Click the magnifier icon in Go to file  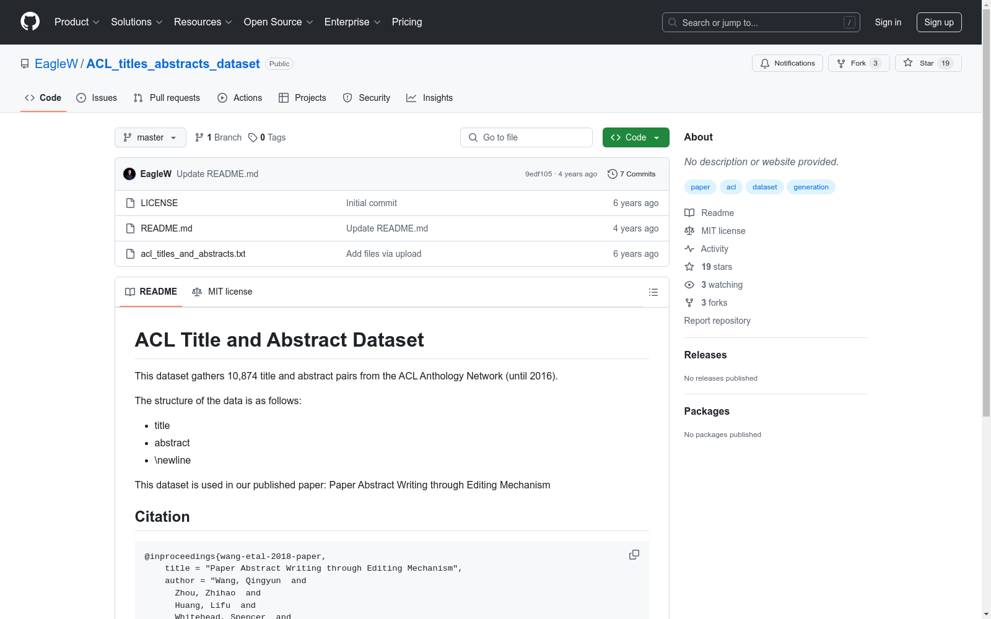click(473, 137)
